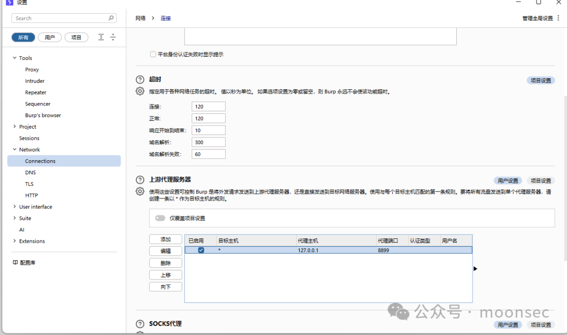The image size is (567, 335).
Task: Click 项目设置 badge in 超时 section
Action: [x=541, y=80]
